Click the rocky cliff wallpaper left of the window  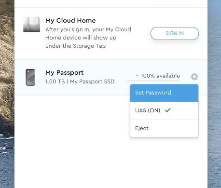[7, 64]
